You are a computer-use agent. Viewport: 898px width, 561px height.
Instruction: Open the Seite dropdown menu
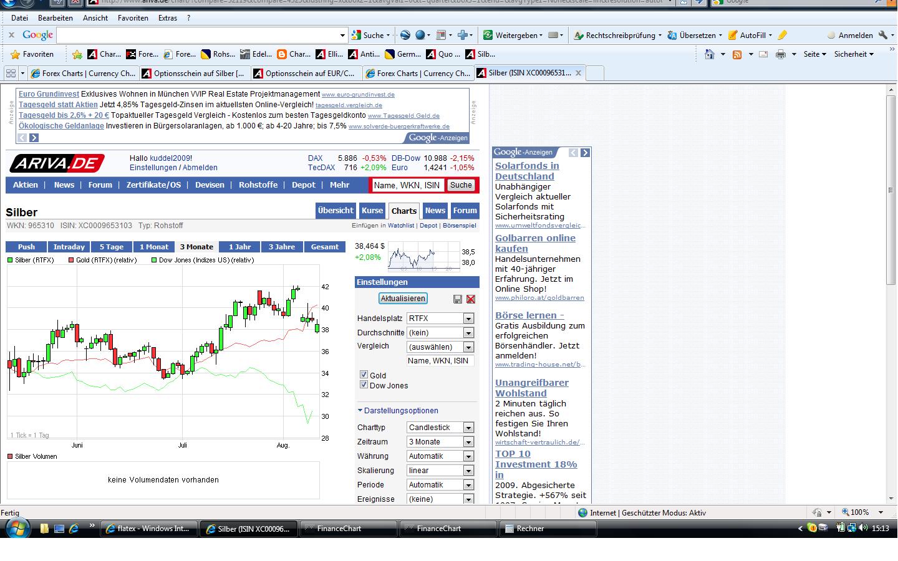(x=814, y=54)
